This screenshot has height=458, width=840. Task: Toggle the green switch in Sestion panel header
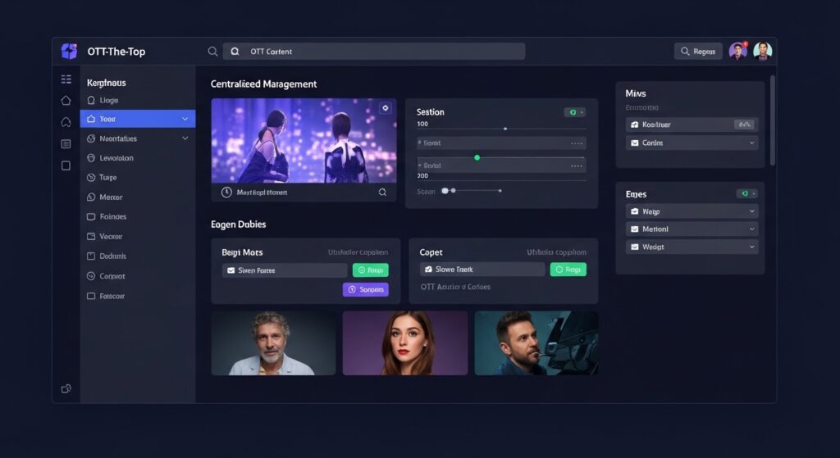point(574,112)
